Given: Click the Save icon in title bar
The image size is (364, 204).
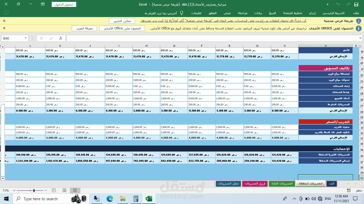Looking at the screenshot, I should pos(356,5).
